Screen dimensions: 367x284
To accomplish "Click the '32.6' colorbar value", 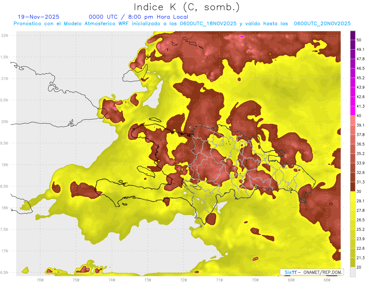I will (361, 172).
